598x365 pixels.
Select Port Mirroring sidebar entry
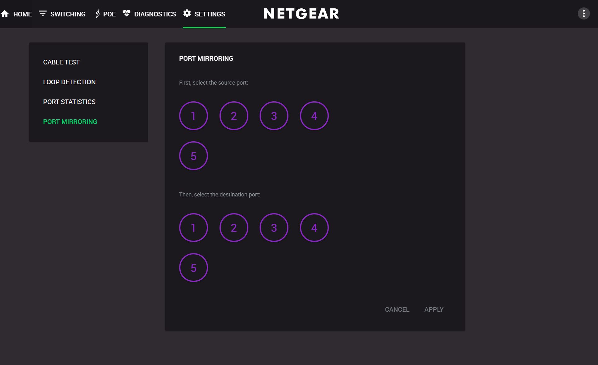[70, 122]
